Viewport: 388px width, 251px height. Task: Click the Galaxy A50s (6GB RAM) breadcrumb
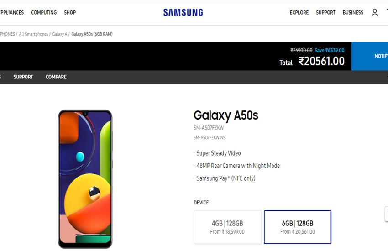tap(92, 34)
